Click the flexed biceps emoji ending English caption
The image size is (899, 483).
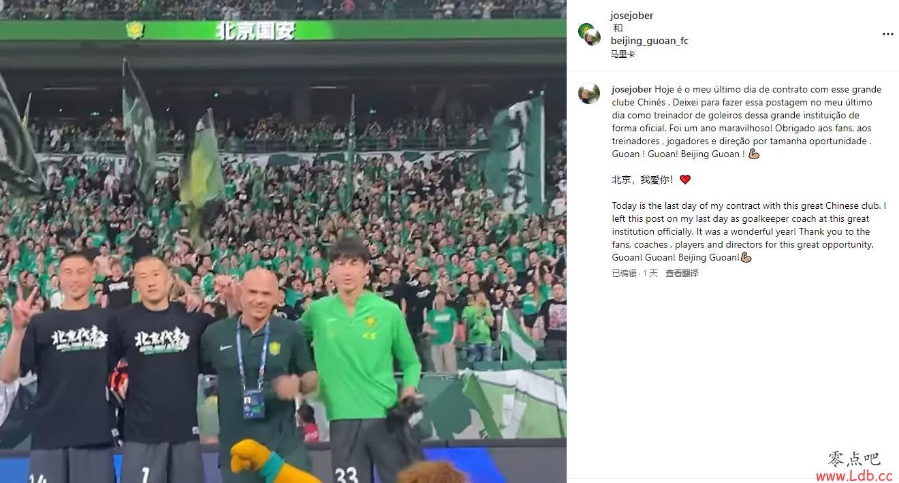pos(746,257)
